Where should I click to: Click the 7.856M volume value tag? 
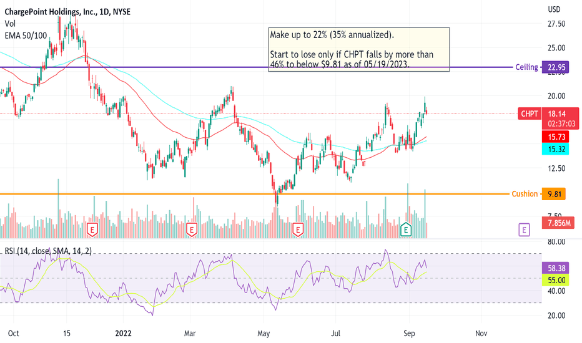(559, 223)
